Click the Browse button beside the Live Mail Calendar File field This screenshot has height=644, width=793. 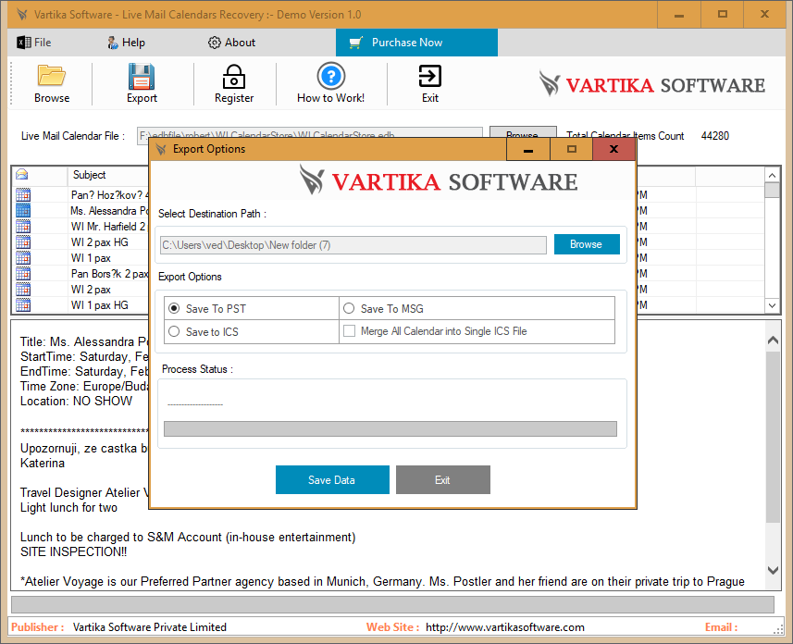point(523,133)
